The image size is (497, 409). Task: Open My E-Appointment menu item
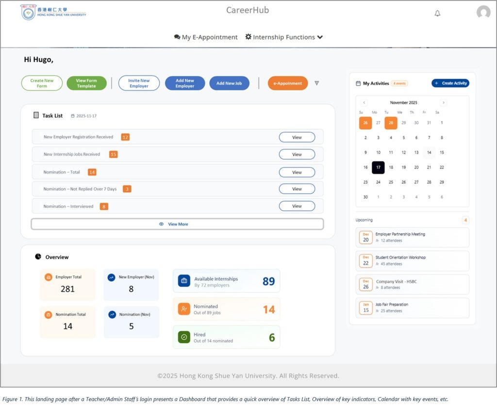(x=206, y=37)
